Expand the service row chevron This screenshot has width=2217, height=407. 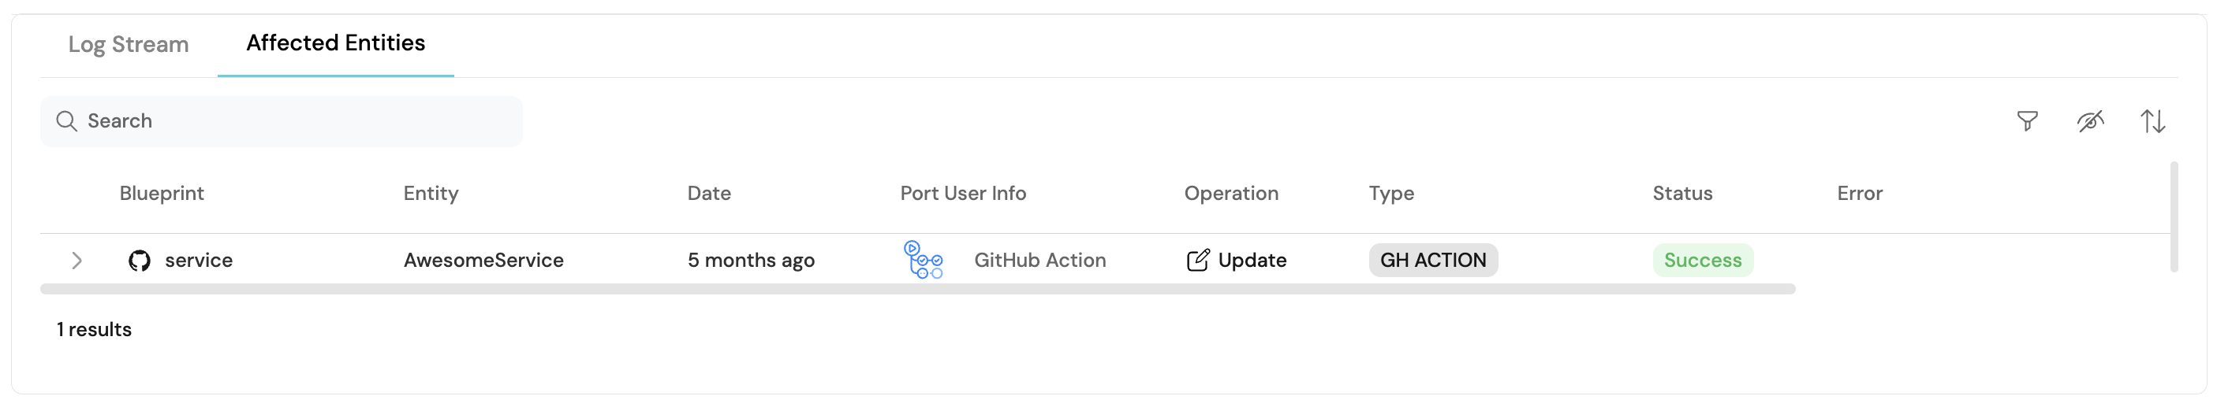tap(77, 260)
